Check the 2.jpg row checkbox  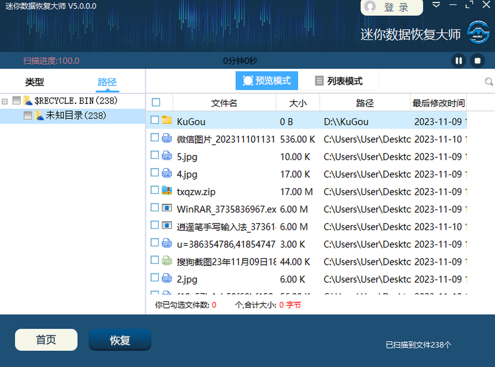[x=155, y=277]
